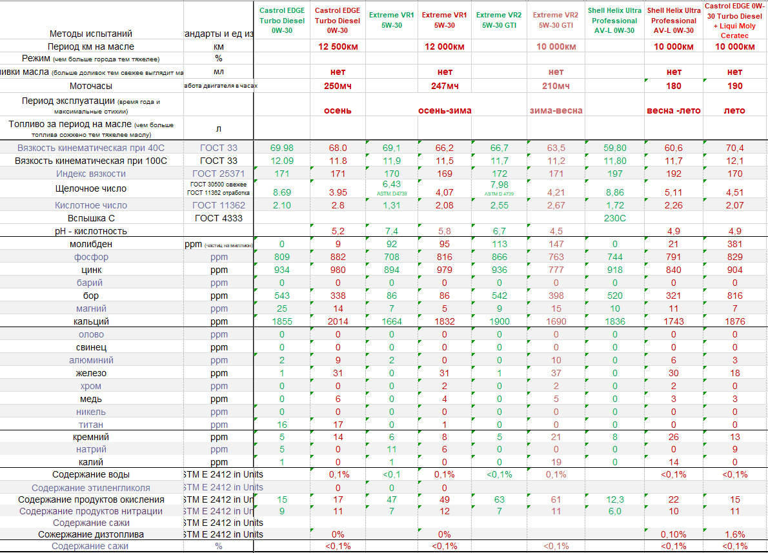The width and height of the screenshot is (768, 553).
Task: Select molybdenum value '147'
Action: pos(556,244)
